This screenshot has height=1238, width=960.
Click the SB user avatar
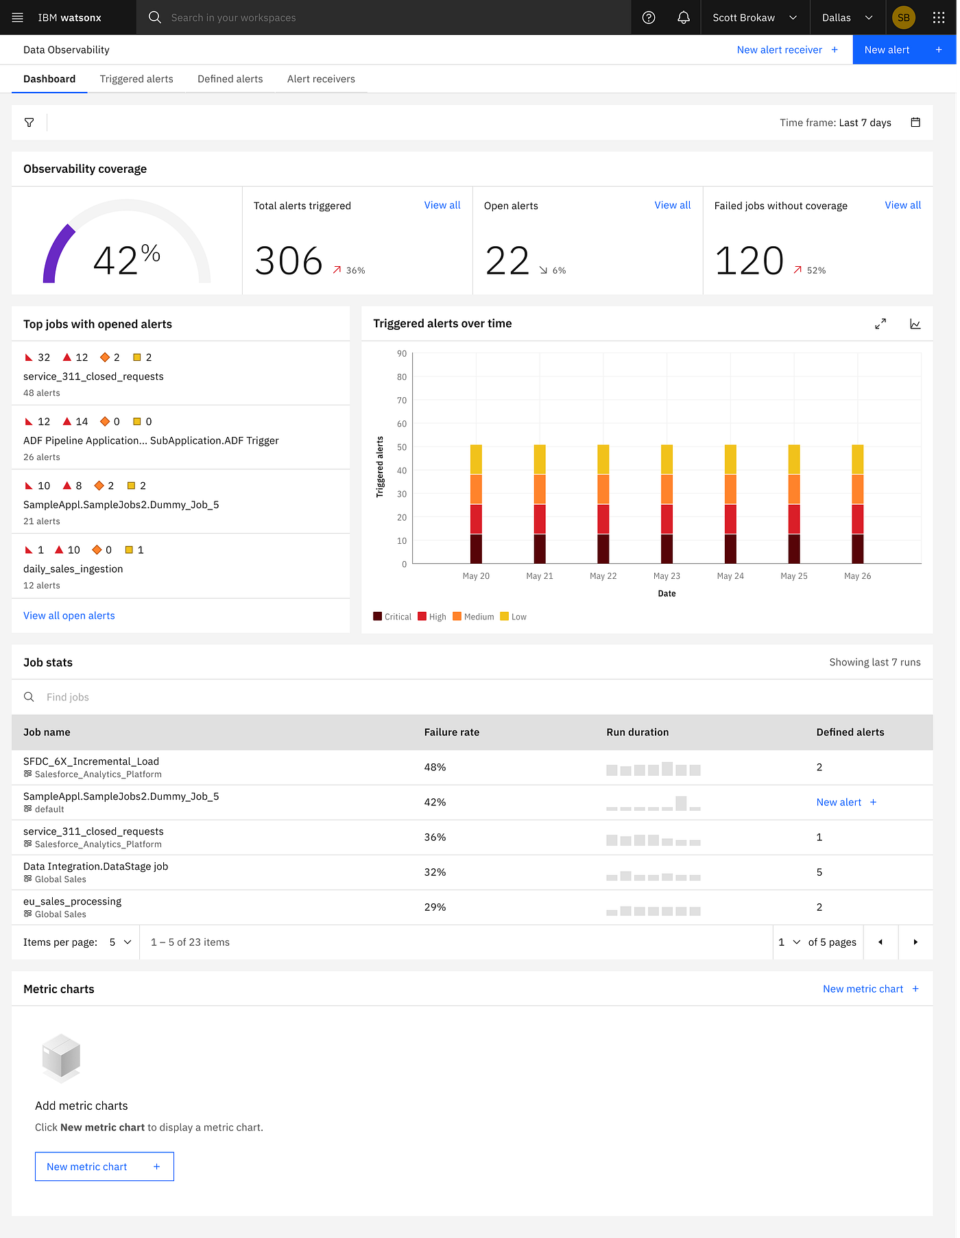[x=904, y=18]
